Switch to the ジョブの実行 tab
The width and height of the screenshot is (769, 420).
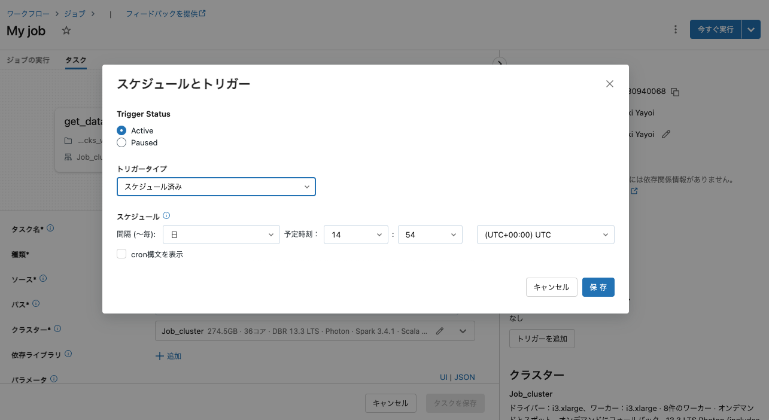28,60
